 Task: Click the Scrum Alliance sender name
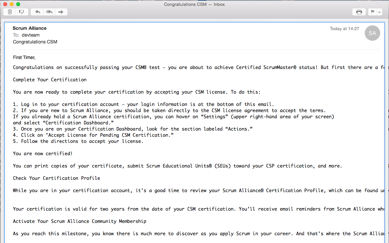coord(29,28)
